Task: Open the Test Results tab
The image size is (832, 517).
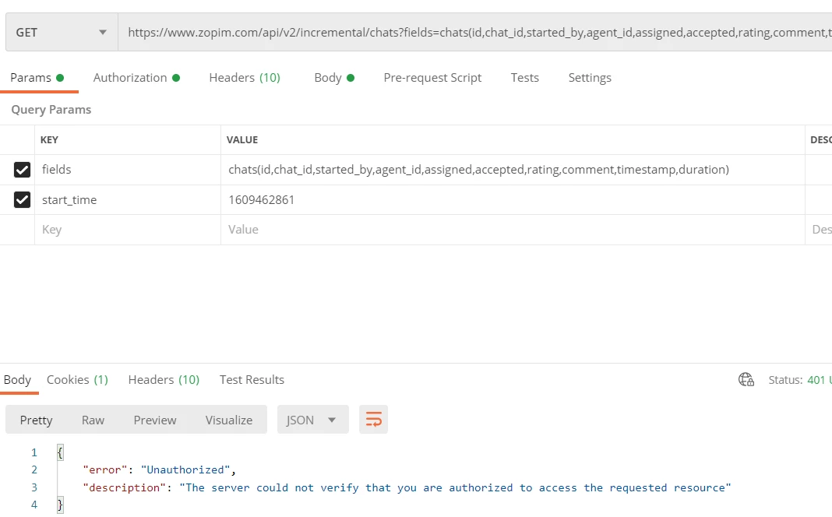Action: coord(252,380)
